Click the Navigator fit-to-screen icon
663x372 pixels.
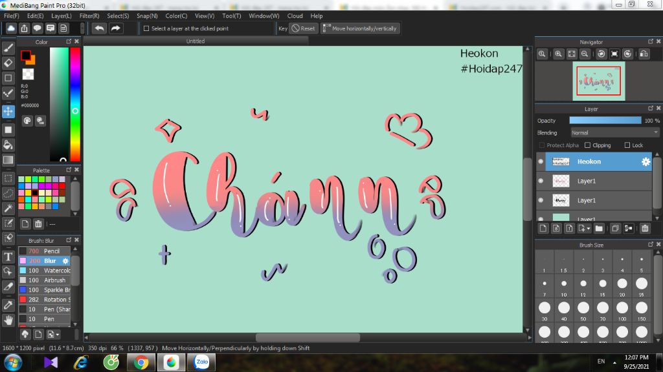point(572,54)
